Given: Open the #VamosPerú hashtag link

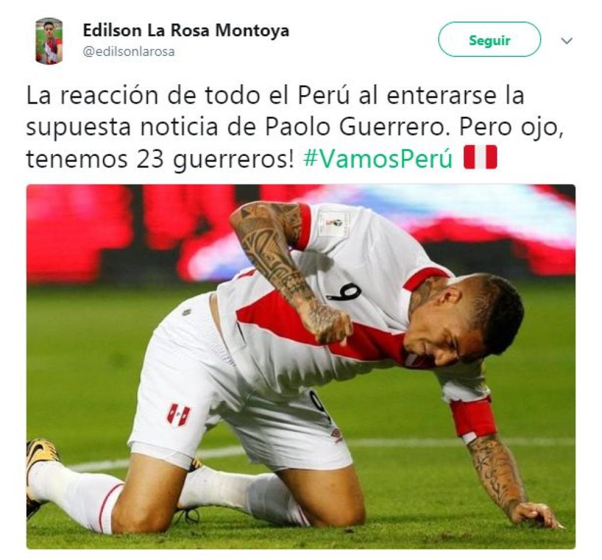Looking at the screenshot, I should click(x=378, y=158).
